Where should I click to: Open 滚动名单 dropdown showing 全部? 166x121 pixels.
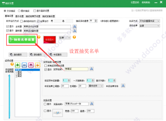(x=149, y=26)
